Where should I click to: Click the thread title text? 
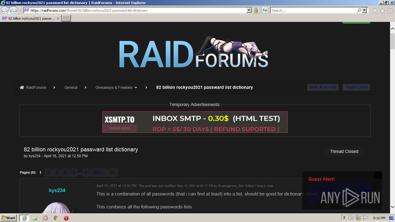click(81, 150)
